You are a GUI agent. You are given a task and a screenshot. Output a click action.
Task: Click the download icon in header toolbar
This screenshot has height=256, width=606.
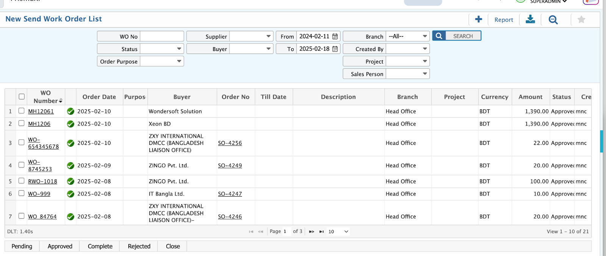[x=530, y=19]
